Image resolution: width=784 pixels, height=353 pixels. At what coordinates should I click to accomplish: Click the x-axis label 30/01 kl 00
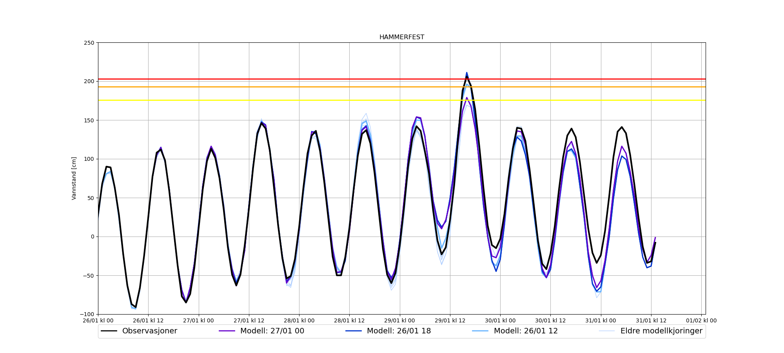500,320
